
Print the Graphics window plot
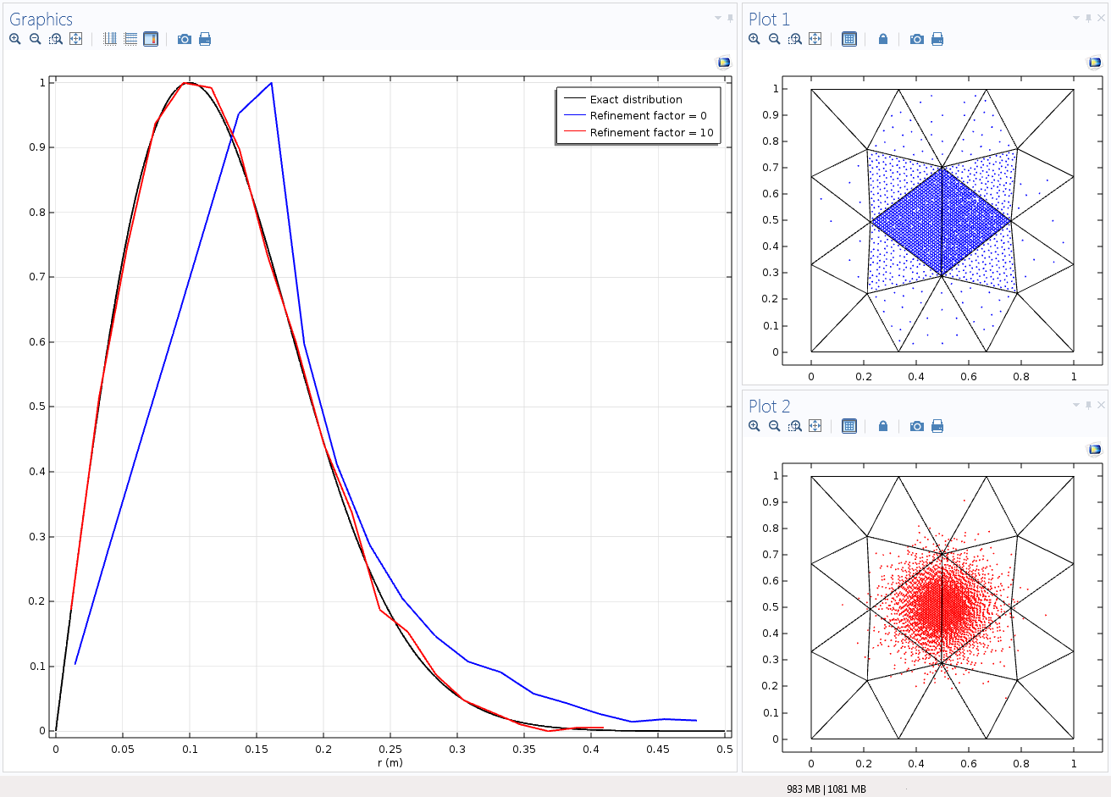[x=205, y=39]
